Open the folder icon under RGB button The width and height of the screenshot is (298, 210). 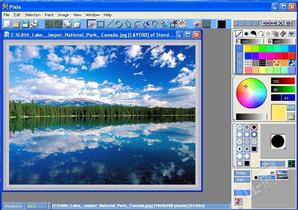click(291, 116)
